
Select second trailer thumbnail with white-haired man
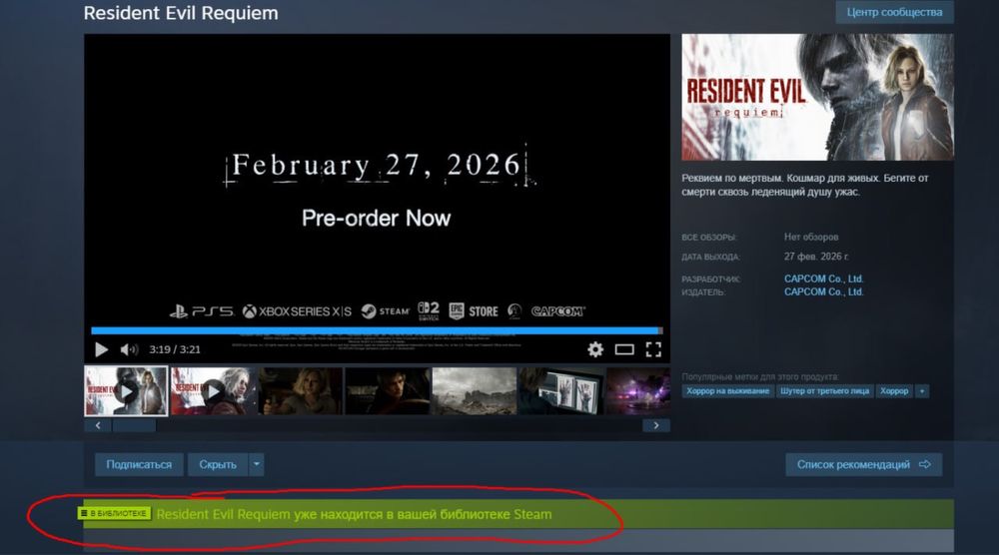click(213, 390)
